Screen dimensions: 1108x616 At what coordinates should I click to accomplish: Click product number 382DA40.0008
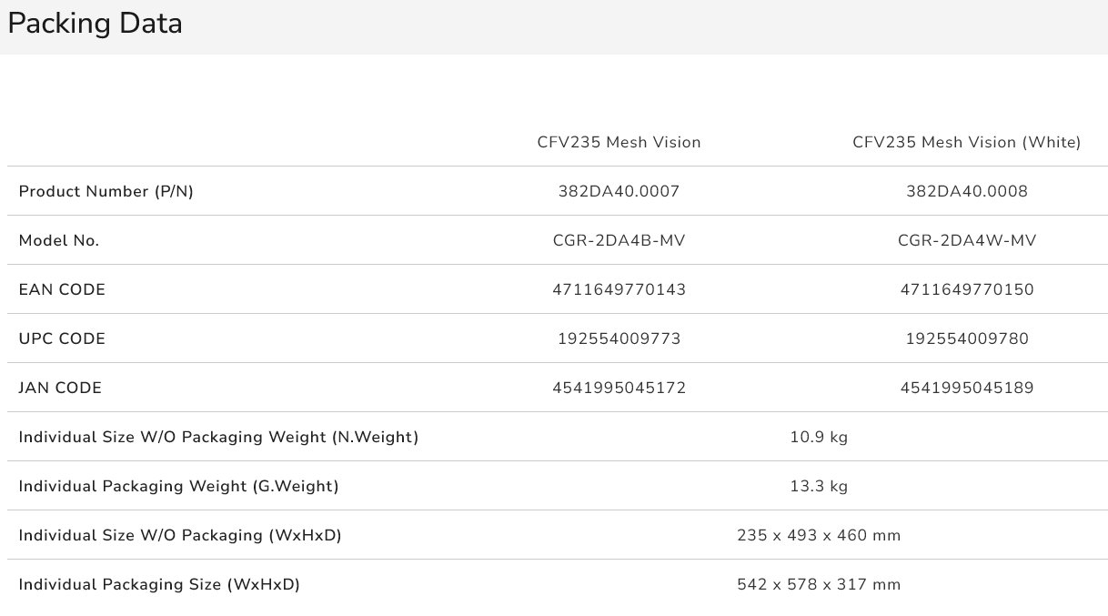pyautogui.click(x=966, y=191)
